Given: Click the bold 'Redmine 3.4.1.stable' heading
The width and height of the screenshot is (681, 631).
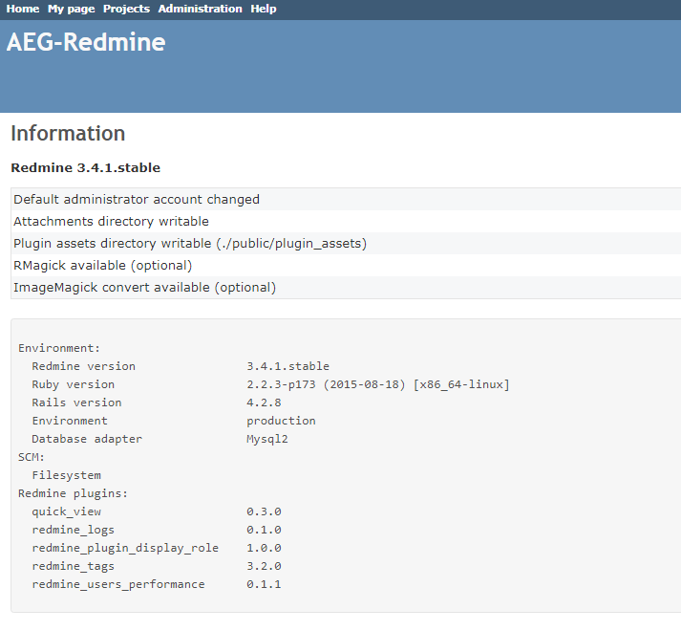Looking at the screenshot, I should click(86, 168).
